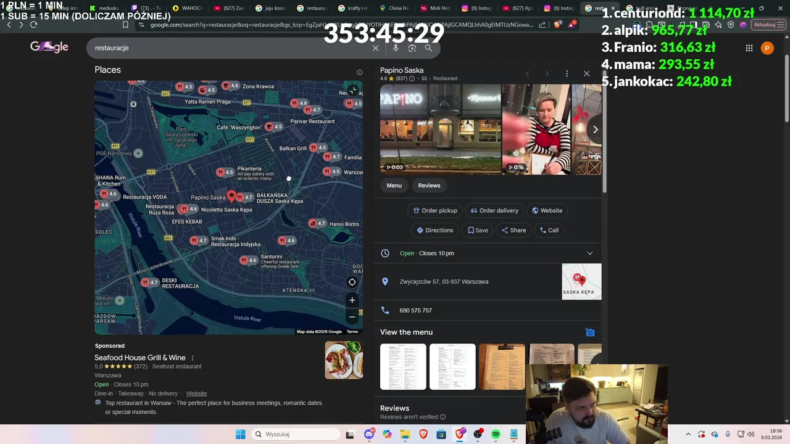Center map on my location
Screen dimensions: 790x444
tap(352, 282)
